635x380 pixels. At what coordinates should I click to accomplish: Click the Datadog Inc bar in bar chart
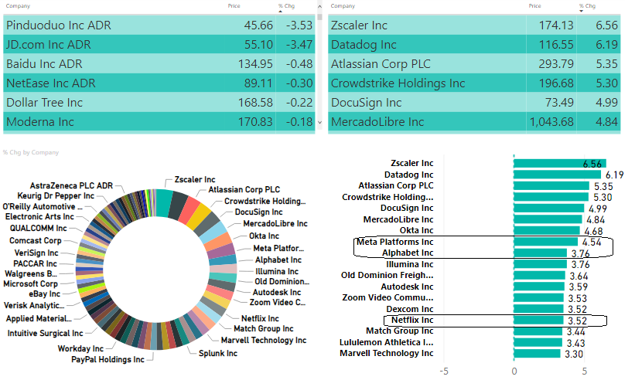click(557, 175)
